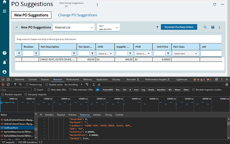
Task: Click the clear network log icon
Action: coord(8,85)
